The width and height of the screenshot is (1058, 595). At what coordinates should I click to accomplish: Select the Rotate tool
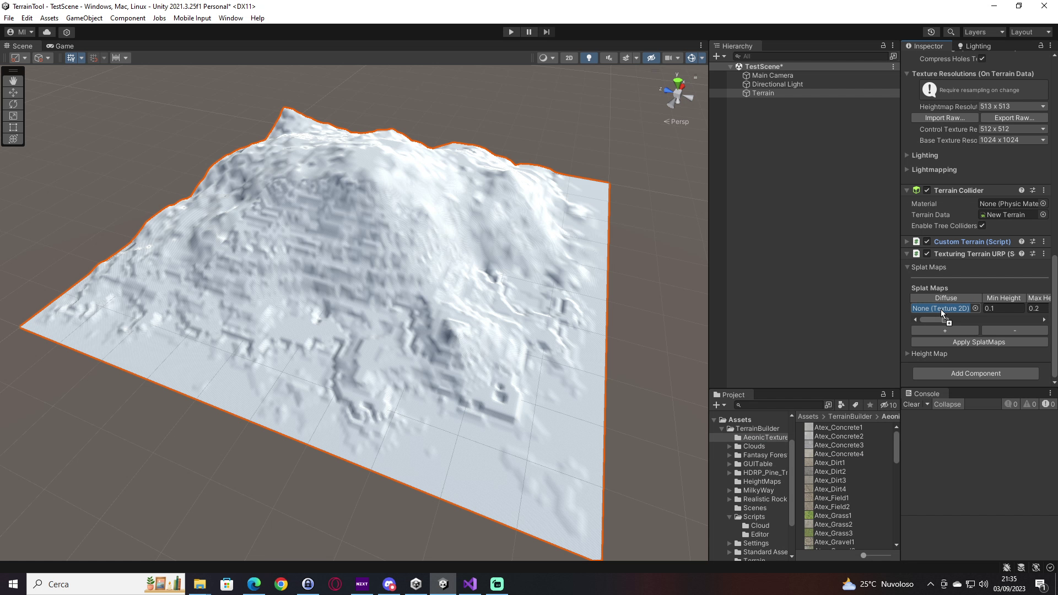point(13,104)
